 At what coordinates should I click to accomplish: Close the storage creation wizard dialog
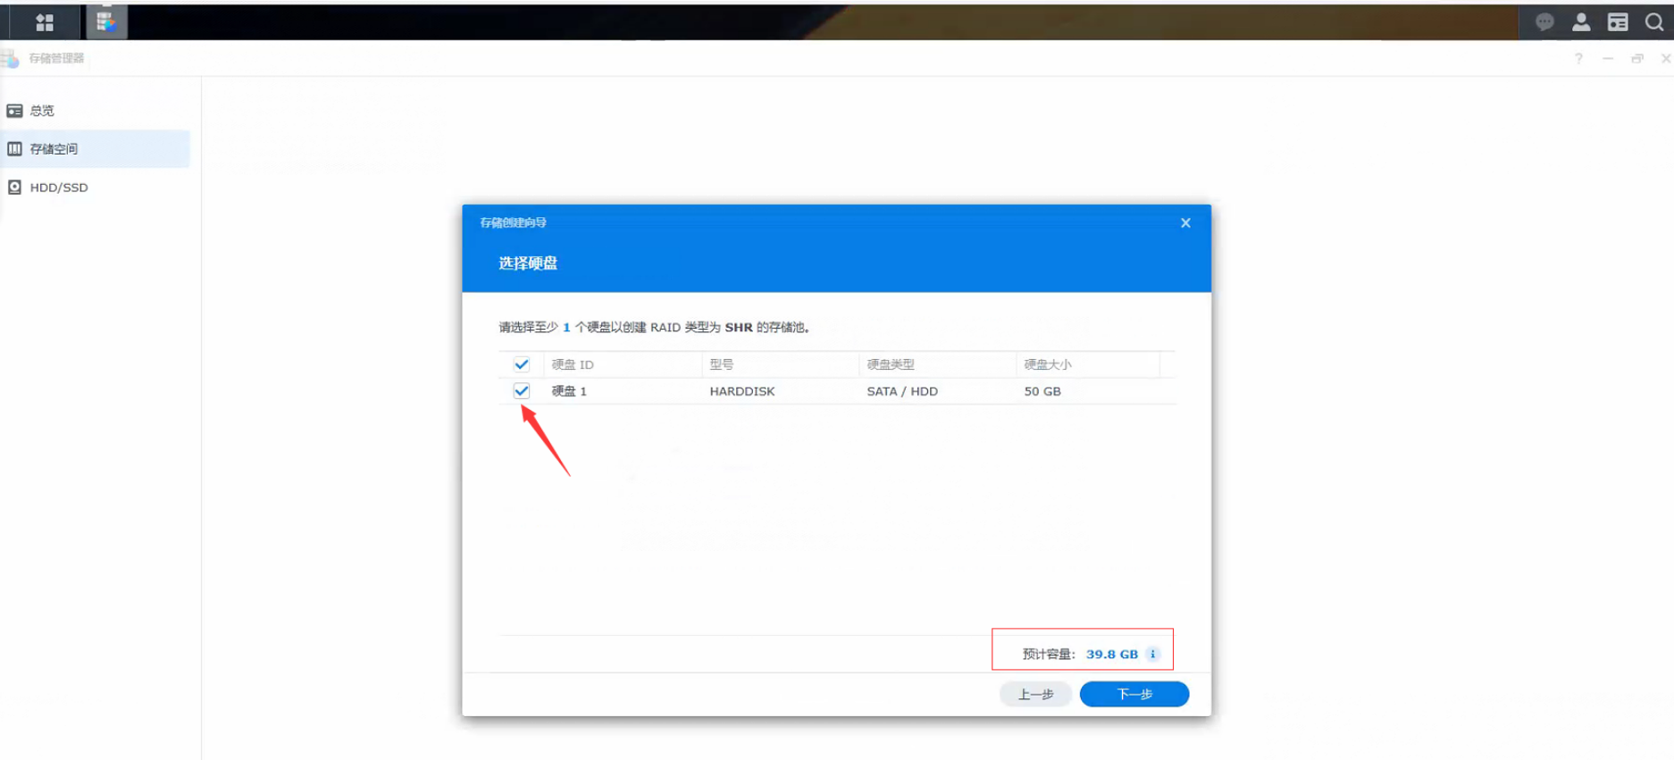coord(1185,222)
